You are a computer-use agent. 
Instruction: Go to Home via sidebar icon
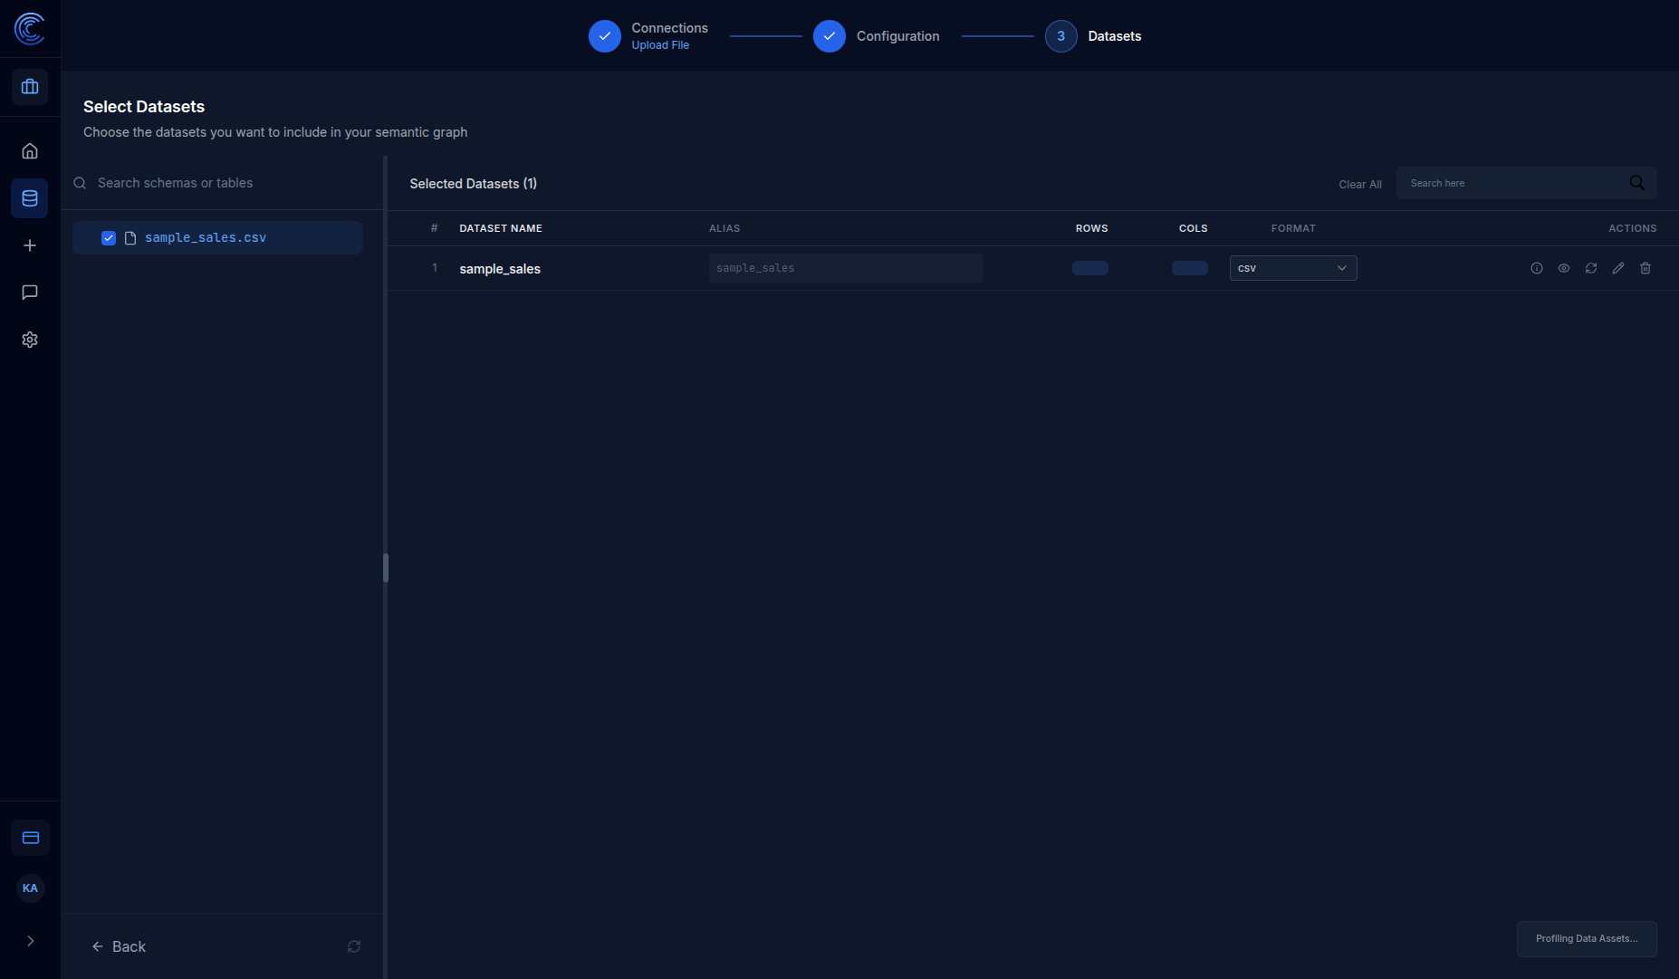[x=30, y=151]
